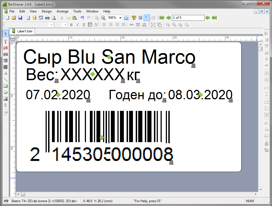This screenshot has width=272, height=206.
Task: Select the ellipse shape tool
Action: click(x=6, y=92)
